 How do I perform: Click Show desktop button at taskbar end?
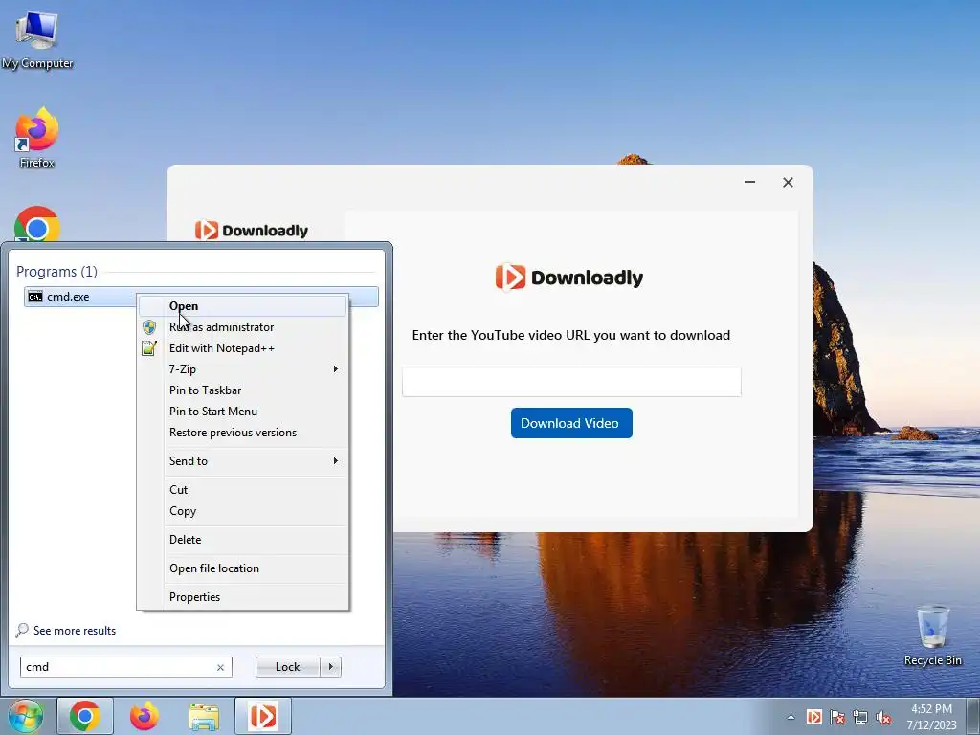tap(972, 716)
